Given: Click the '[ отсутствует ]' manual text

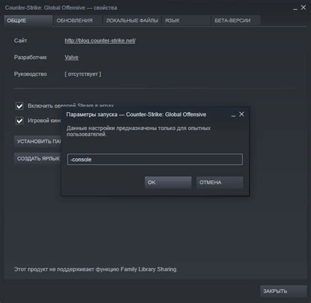Looking at the screenshot, I should click(83, 74).
